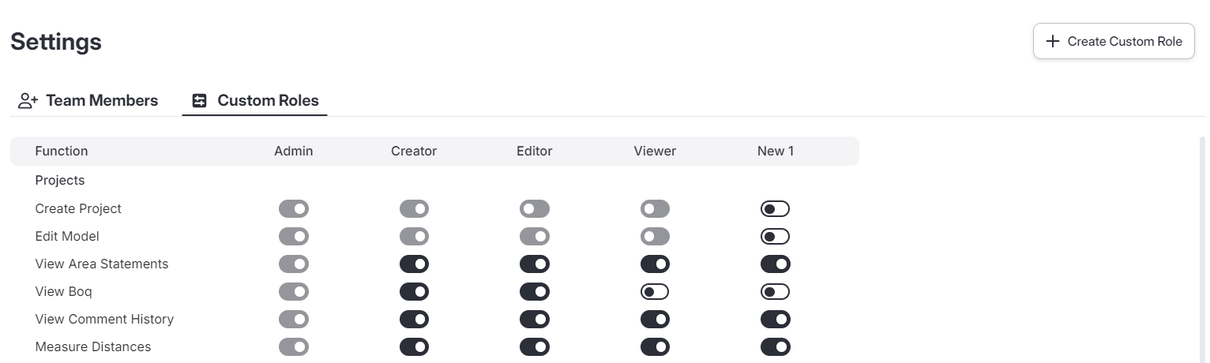Disable View Comment History for Viewer
This screenshot has width=1210, height=363.
pyautogui.click(x=655, y=320)
